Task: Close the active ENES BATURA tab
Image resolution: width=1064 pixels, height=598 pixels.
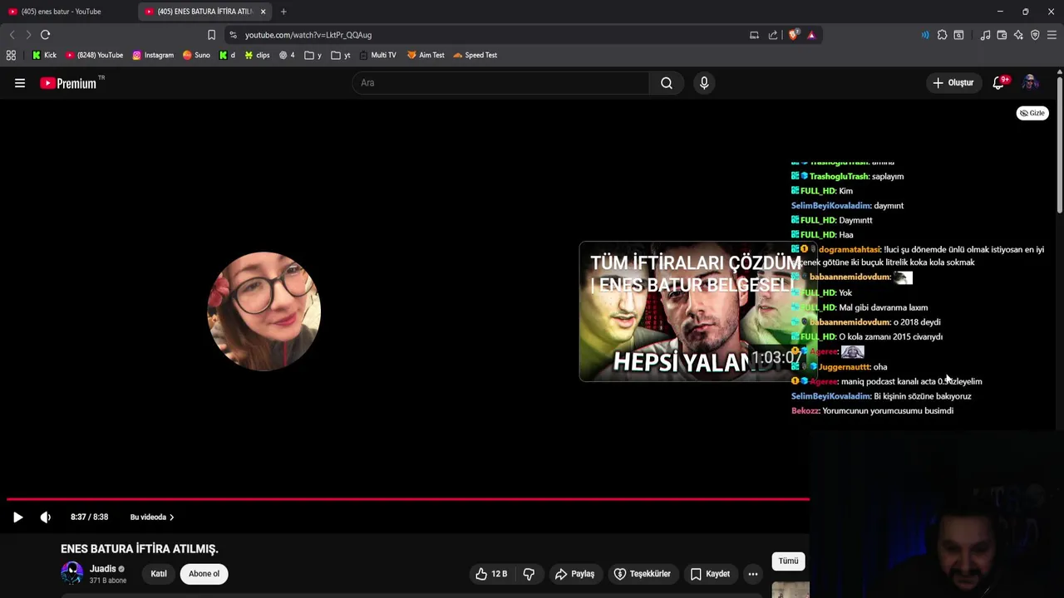Action: pyautogui.click(x=264, y=12)
